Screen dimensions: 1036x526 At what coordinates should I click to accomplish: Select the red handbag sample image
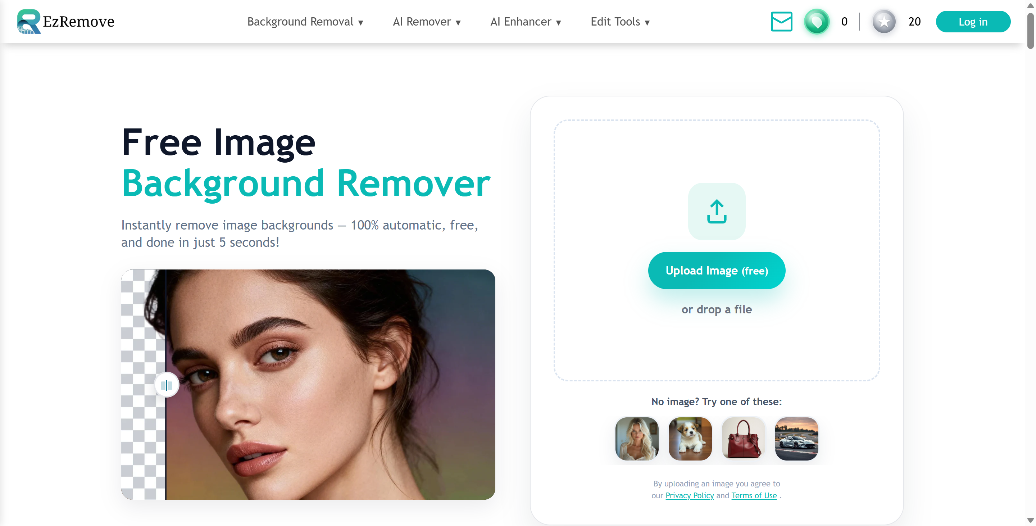743,439
